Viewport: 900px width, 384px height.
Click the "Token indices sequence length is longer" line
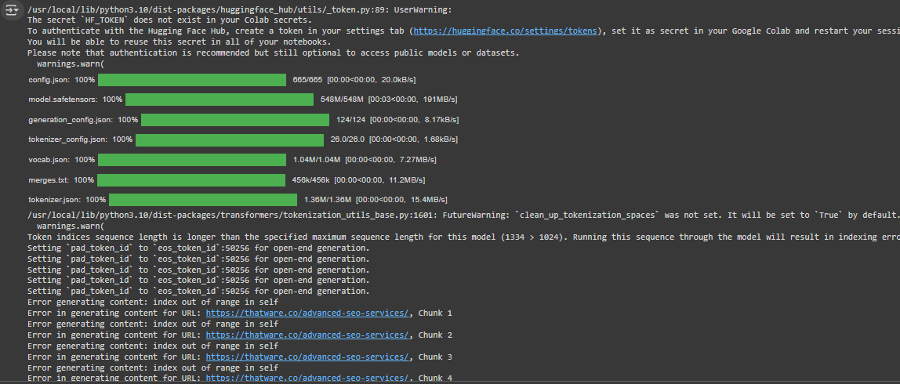coord(464,237)
